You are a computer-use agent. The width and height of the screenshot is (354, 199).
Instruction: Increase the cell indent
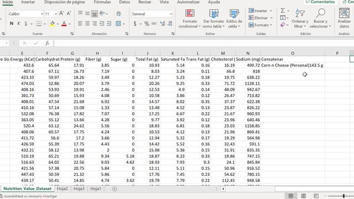coord(109,23)
